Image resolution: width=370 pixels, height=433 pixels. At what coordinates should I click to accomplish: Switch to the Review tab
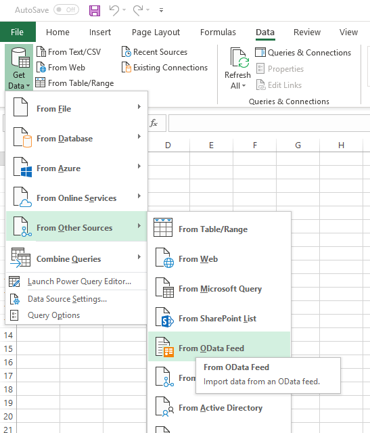pyautogui.click(x=307, y=32)
